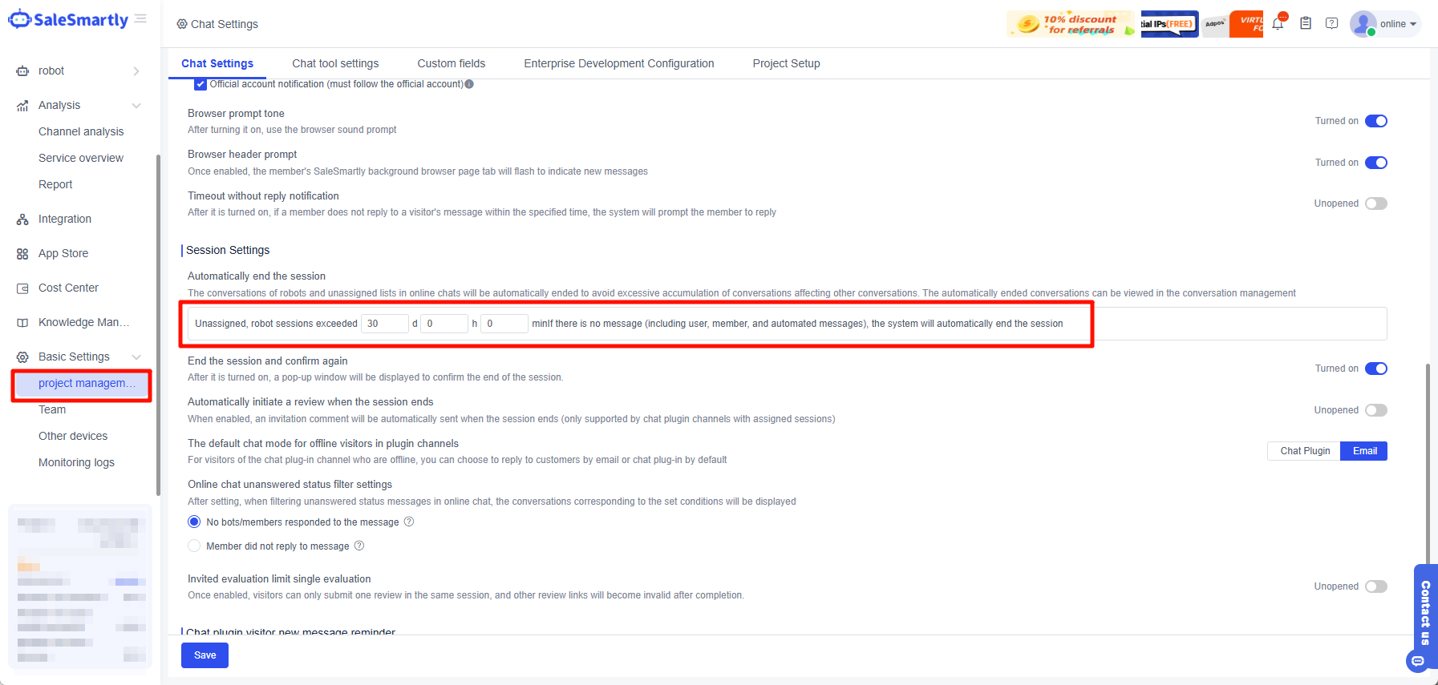Open the floating chat bubble icon

click(x=1418, y=661)
